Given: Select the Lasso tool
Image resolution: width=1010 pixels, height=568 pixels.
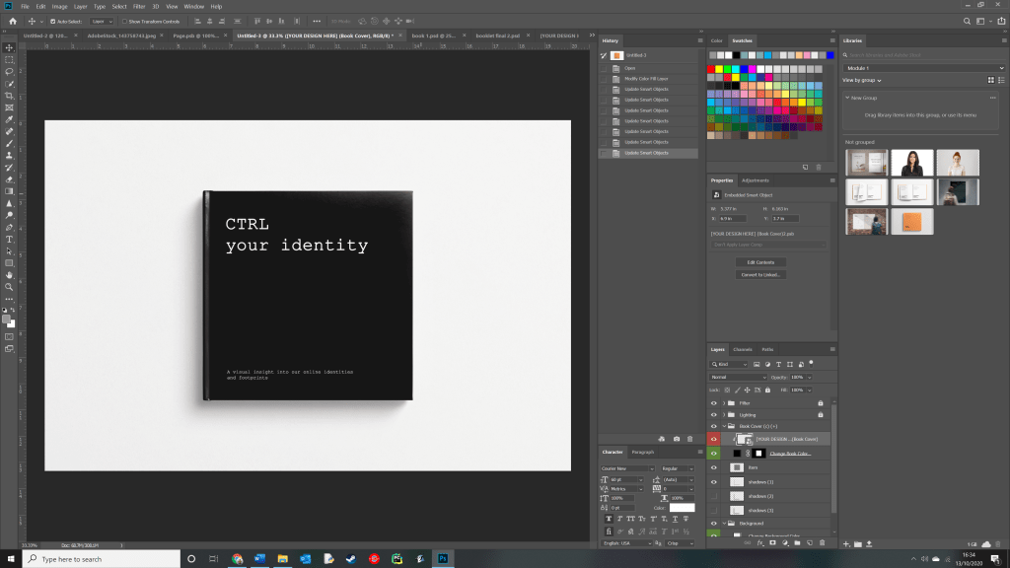Looking at the screenshot, I should click(x=9, y=71).
